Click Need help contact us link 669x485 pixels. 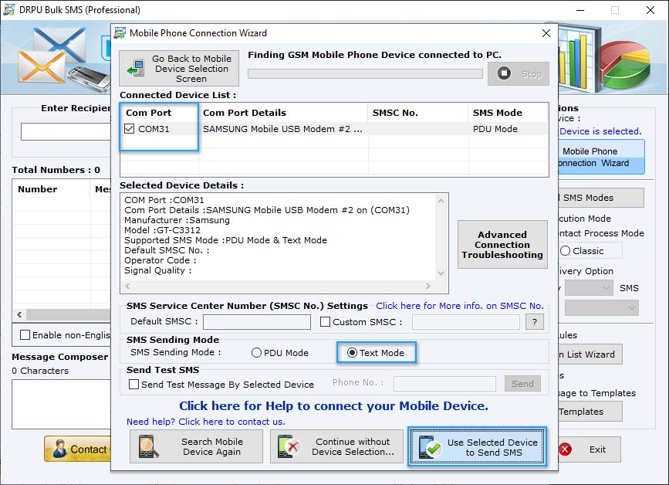pyautogui.click(x=206, y=422)
